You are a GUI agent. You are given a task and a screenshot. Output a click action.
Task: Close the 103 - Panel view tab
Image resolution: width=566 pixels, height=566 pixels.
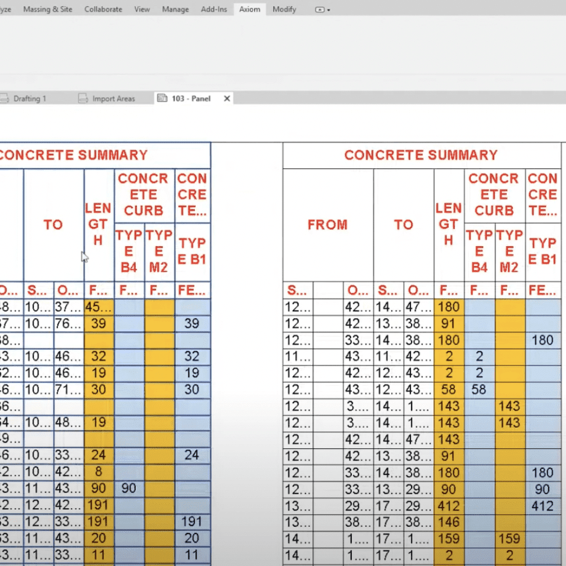(x=226, y=98)
